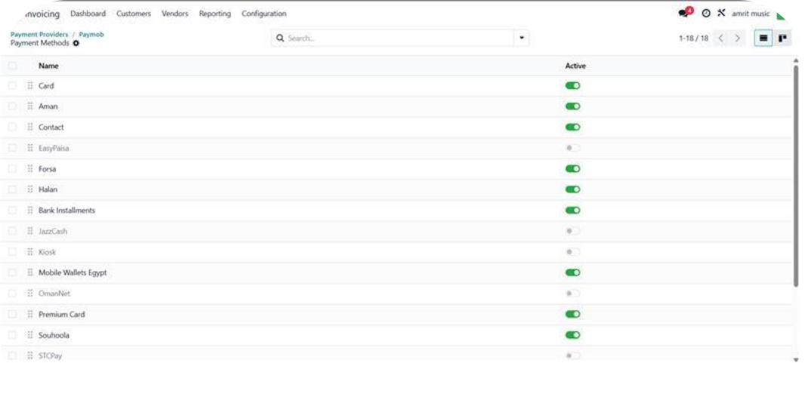Open the Configuration menu

(x=264, y=14)
